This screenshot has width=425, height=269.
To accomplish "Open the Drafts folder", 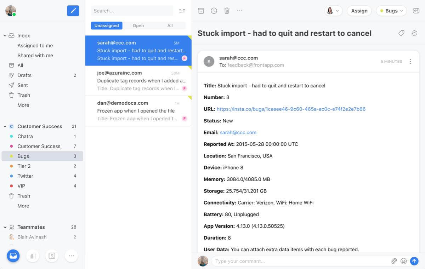I will tap(42, 75).
